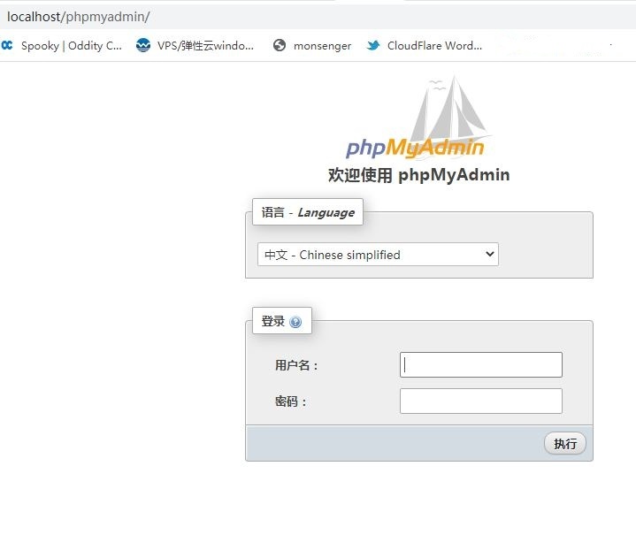Click the VPS bookmark favicon
The width and height of the screenshot is (636, 535).
point(142,45)
